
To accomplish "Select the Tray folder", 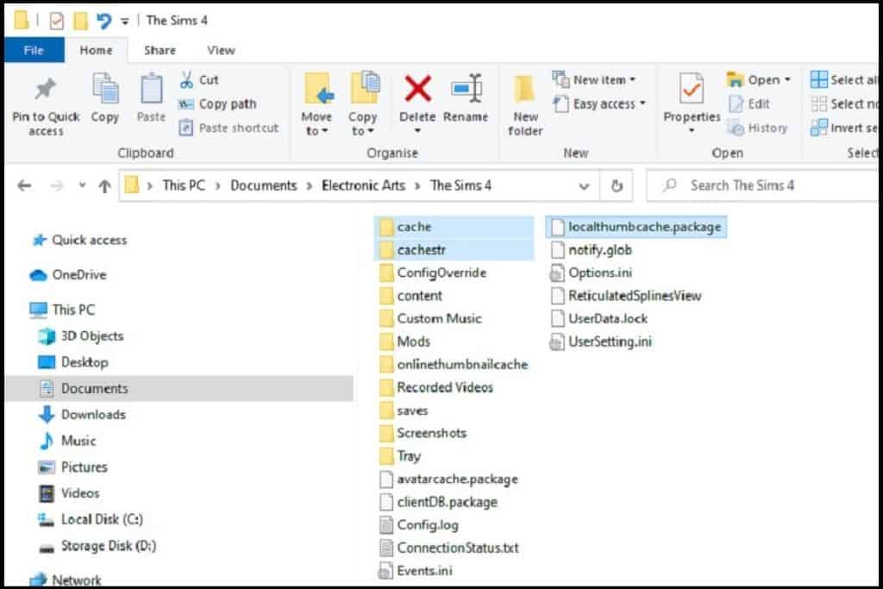I will [401, 456].
